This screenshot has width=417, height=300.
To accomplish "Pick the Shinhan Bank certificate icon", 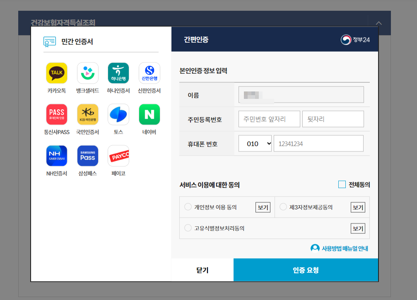I will click(149, 73).
